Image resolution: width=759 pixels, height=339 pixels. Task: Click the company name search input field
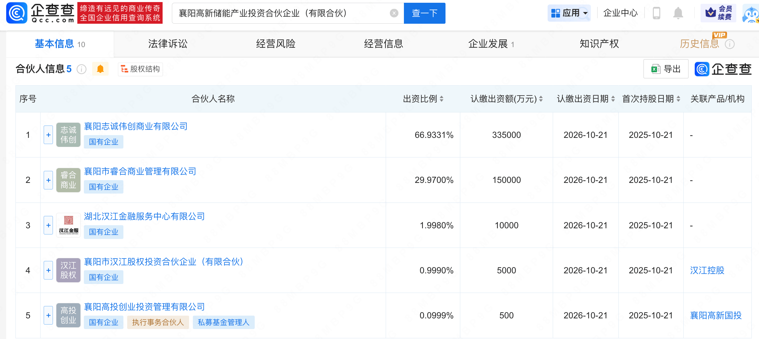point(282,13)
